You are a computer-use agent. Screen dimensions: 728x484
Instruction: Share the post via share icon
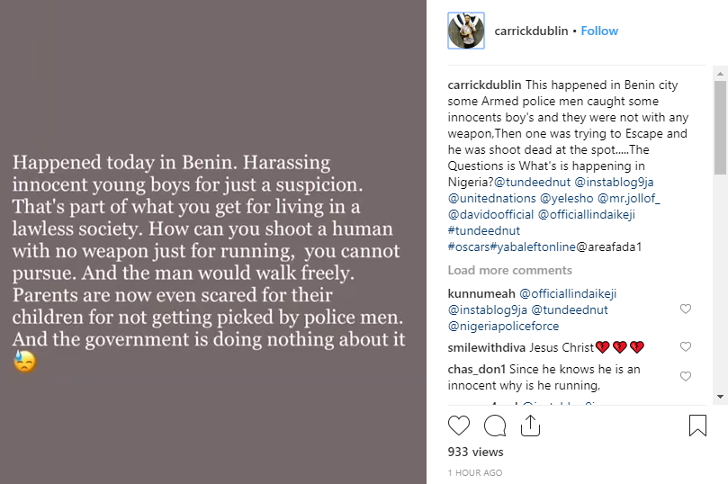click(x=530, y=424)
